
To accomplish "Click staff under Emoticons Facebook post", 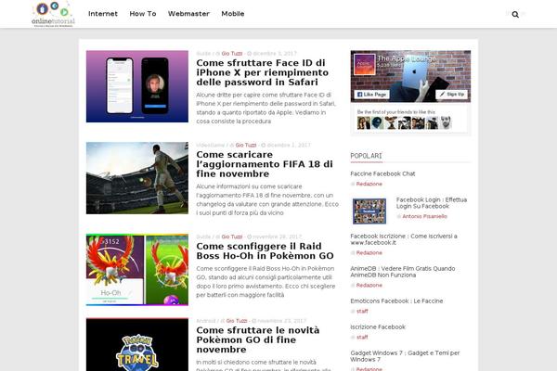I will pyautogui.click(x=362, y=311).
